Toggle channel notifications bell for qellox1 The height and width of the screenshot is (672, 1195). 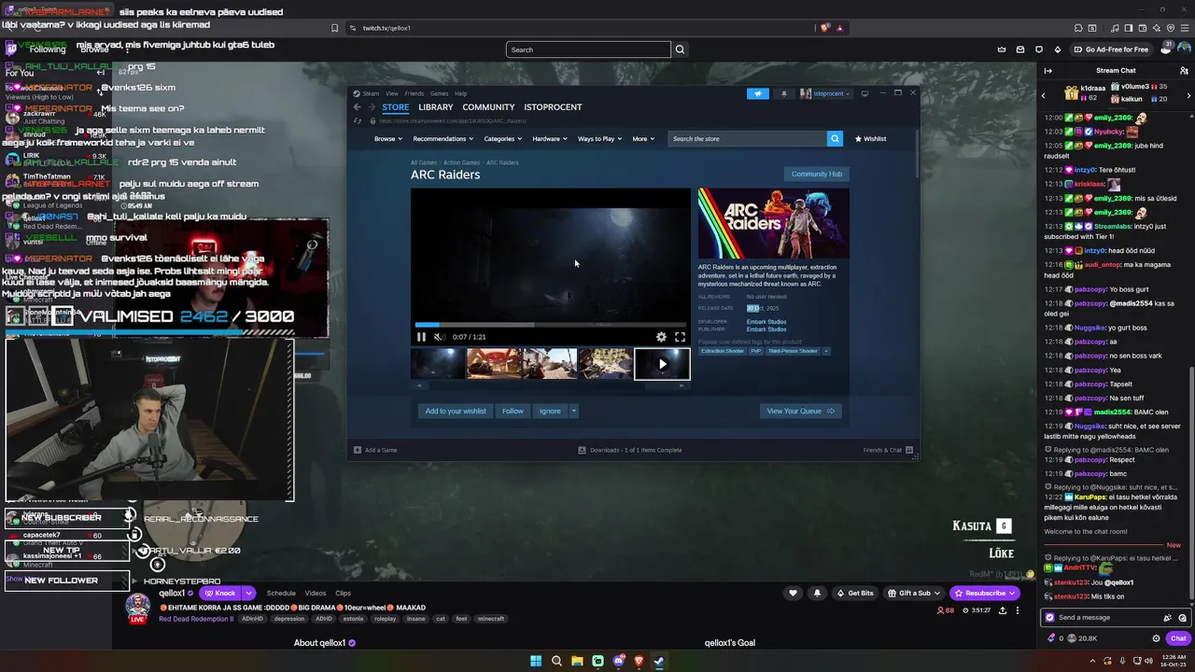click(817, 593)
